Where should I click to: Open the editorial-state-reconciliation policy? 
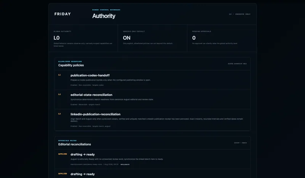pyautogui.click(x=91, y=95)
